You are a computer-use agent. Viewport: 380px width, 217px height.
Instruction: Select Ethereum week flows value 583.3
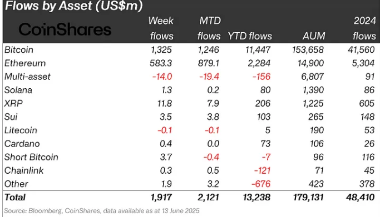pos(161,63)
